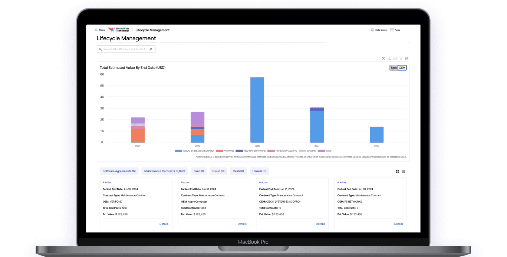The width and height of the screenshot is (507, 257).
Task: Open the hamburger Menu icon
Action: [x=96, y=30]
